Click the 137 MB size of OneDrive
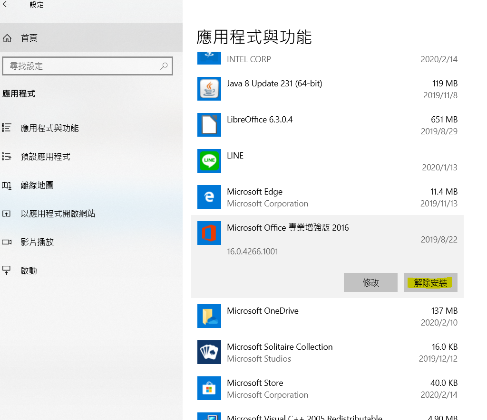Screen dimensions: 487x420 [445, 311]
